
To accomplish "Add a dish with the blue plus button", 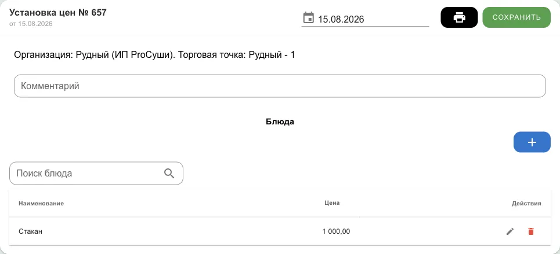I will pyautogui.click(x=532, y=142).
